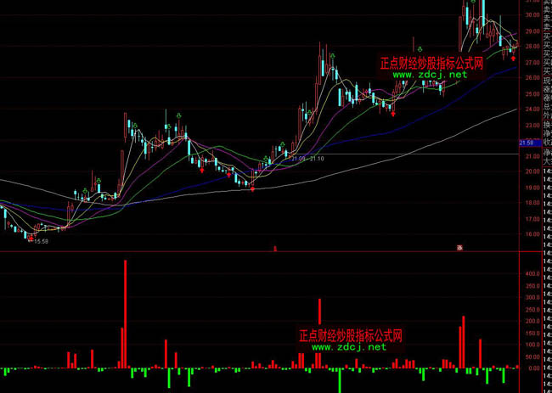Click the blue 21.58 price label on axis
This screenshot has width=552, height=393.
530,143
